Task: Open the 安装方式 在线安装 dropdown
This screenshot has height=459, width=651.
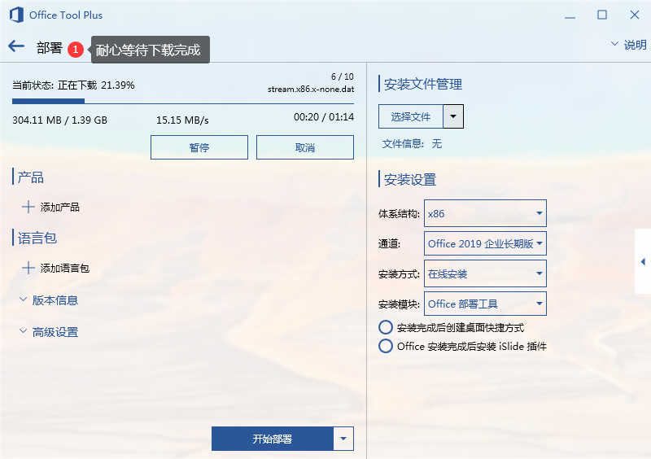Action: (x=485, y=273)
